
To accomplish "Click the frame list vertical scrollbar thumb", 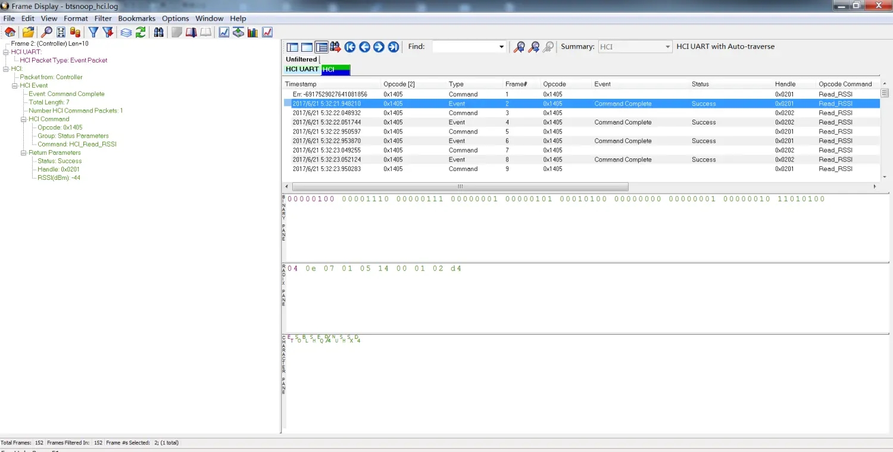I will [885, 93].
